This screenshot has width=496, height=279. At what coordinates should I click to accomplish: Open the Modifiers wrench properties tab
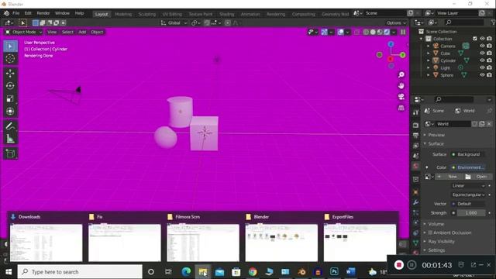click(415, 202)
